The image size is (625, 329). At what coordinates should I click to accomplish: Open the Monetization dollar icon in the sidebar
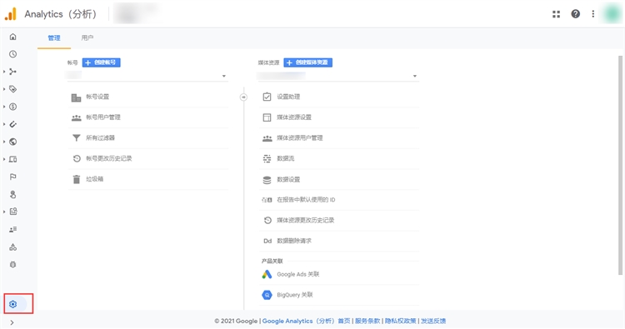pyautogui.click(x=13, y=107)
